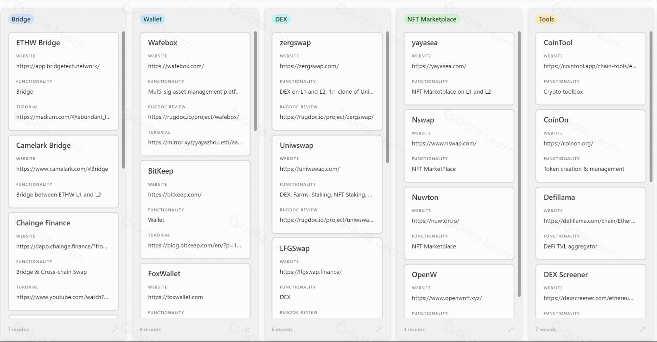The height and width of the screenshot is (342, 657).
Task: Open the Chainge Finance YouTube tutorial link
Action: 62,297
